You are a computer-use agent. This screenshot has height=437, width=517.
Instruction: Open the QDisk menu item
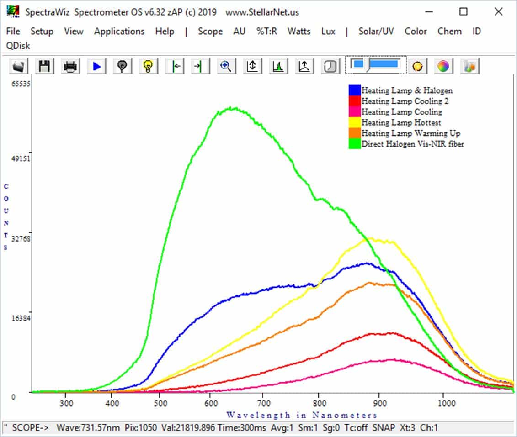coord(18,46)
